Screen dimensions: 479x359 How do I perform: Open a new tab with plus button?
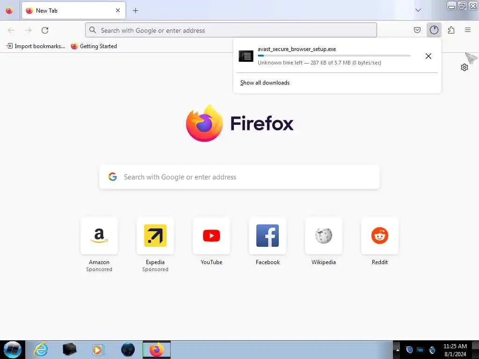135,11
